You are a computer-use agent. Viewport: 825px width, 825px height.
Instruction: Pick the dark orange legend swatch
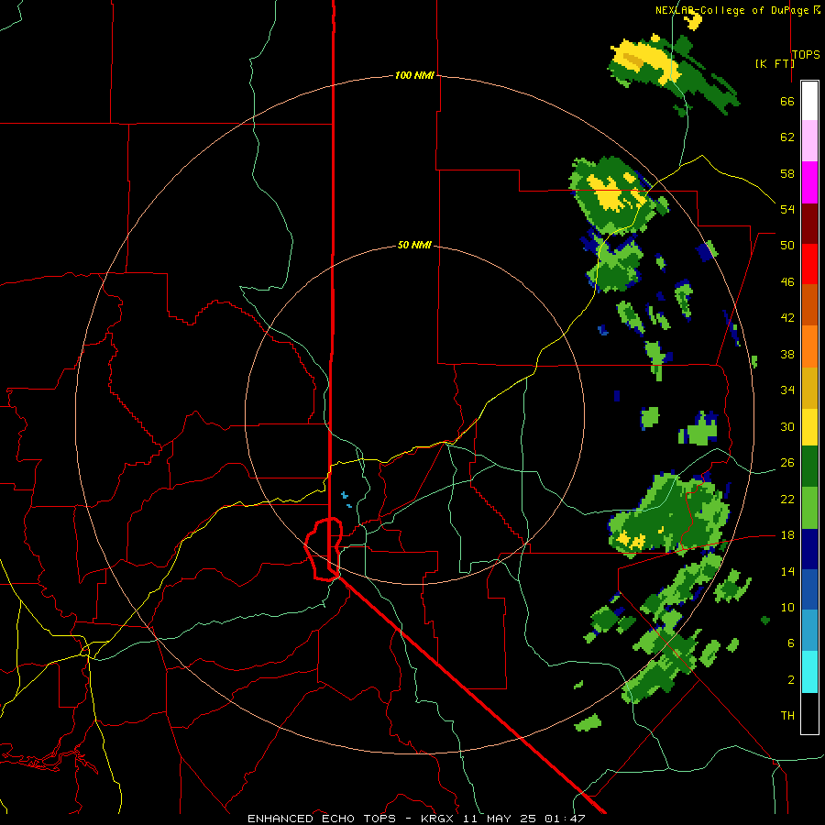(x=809, y=305)
